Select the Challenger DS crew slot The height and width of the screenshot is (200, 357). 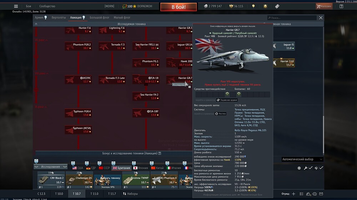(x=79, y=180)
